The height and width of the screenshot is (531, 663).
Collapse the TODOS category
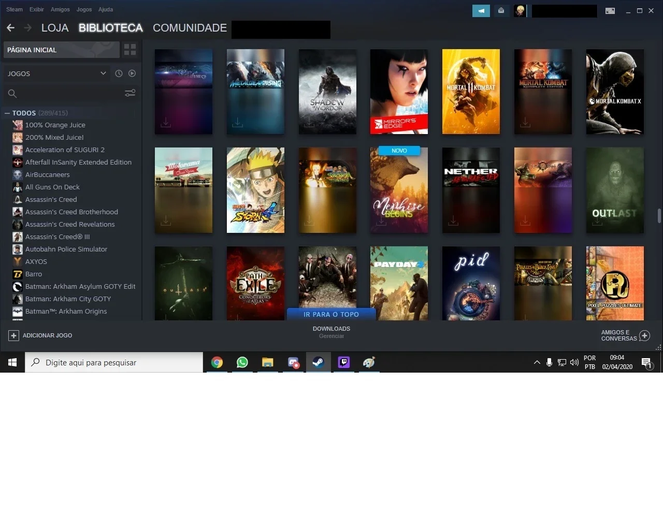coord(7,113)
